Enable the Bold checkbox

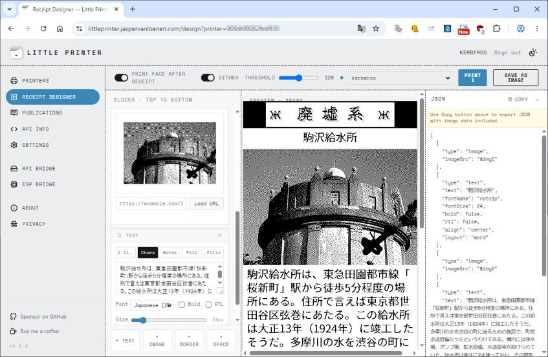[182, 305]
